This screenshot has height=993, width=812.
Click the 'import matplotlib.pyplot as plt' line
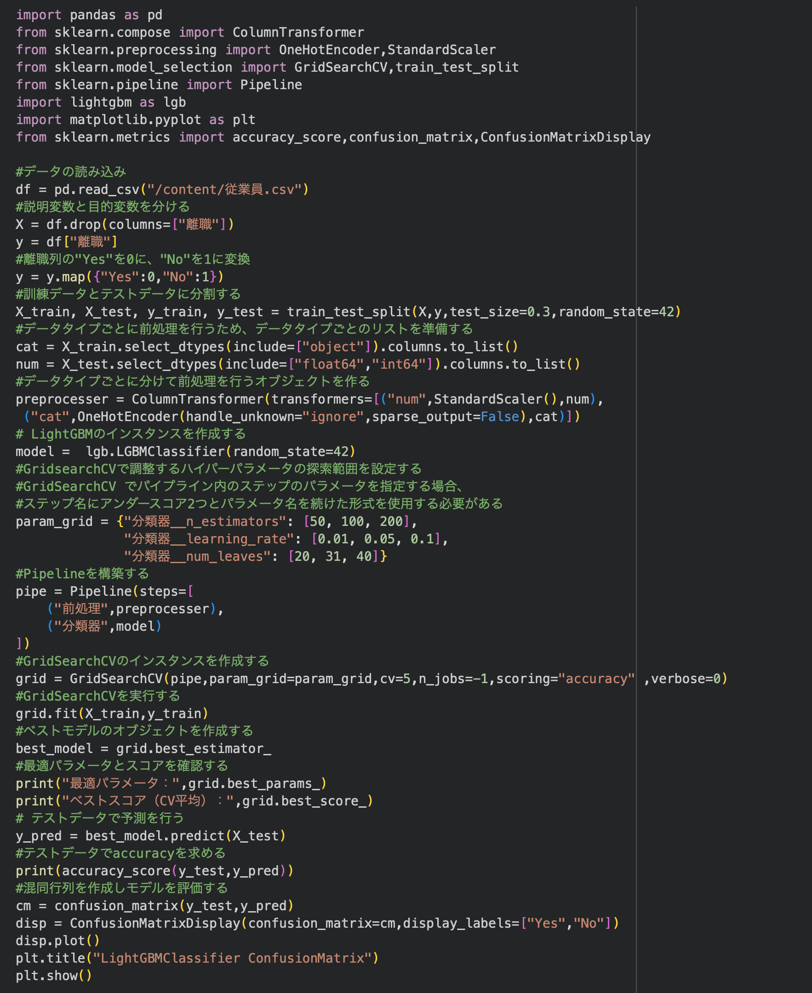tap(136, 120)
